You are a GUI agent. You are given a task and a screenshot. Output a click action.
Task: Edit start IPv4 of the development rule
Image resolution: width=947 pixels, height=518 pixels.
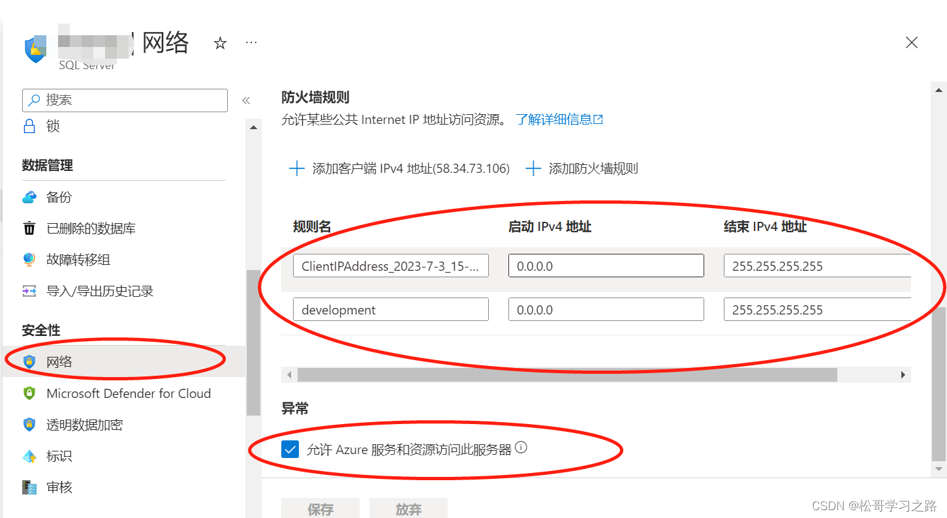[606, 310]
